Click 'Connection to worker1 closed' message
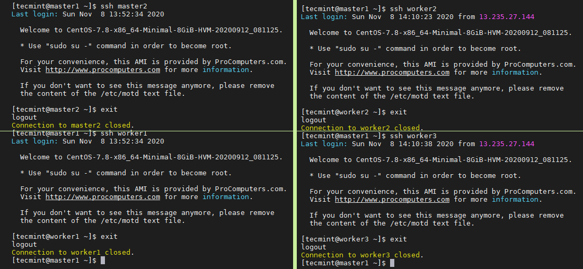The width and height of the screenshot is (583, 269). click(71, 252)
